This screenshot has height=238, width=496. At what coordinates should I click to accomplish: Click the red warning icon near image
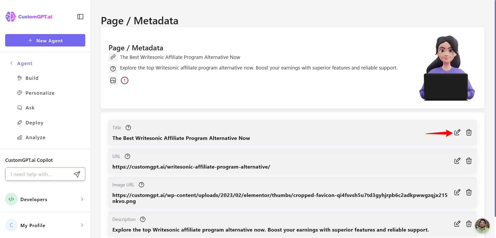[125, 81]
